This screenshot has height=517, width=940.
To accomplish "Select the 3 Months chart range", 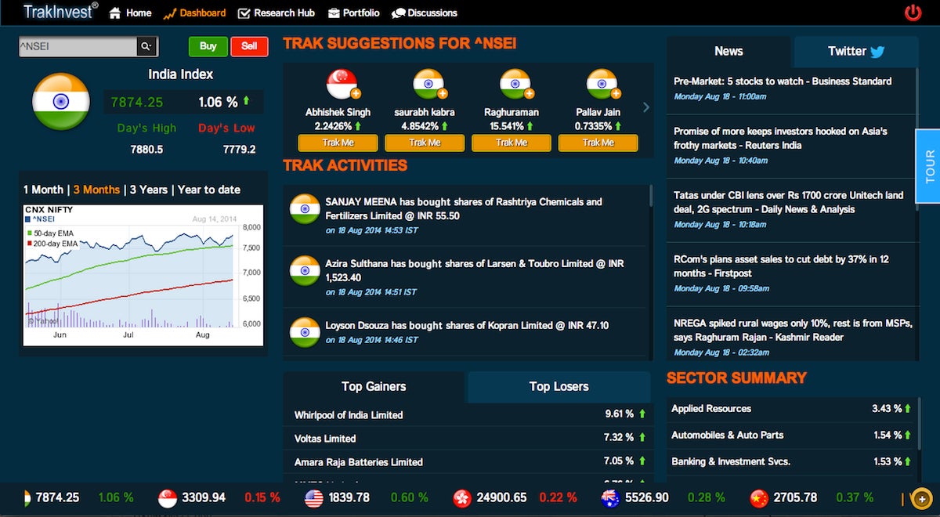I will pyautogui.click(x=96, y=190).
